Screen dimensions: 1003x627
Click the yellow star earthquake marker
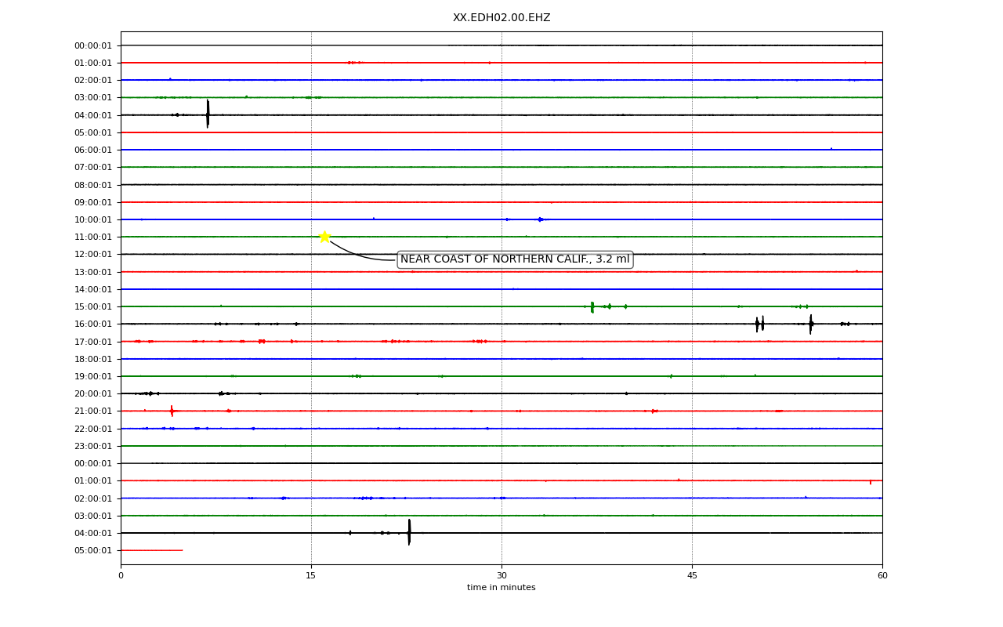click(324, 237)
